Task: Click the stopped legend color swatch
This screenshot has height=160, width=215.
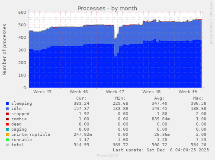Action: 7,114
